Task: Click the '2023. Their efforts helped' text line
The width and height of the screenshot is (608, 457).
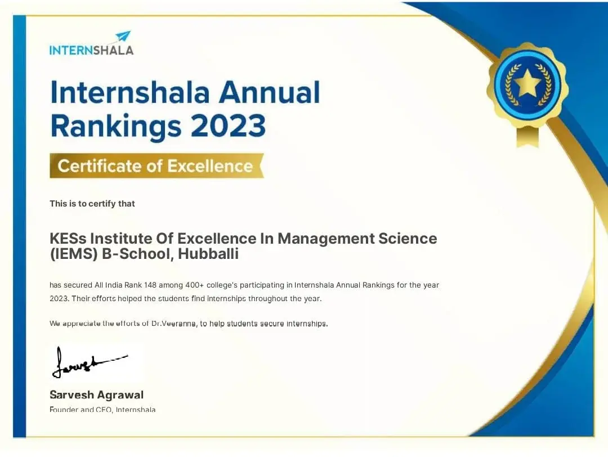Action: (185, 299)
